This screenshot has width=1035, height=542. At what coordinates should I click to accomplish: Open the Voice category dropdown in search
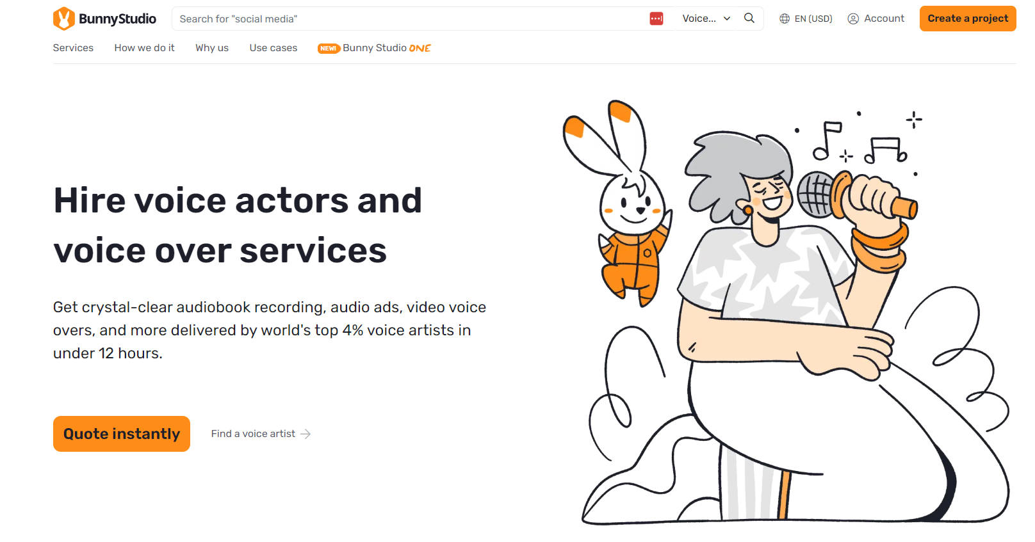click(699, 19)
